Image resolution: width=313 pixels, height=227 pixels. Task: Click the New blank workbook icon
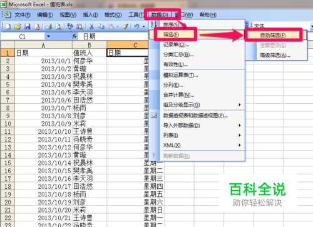pos(8,26)
